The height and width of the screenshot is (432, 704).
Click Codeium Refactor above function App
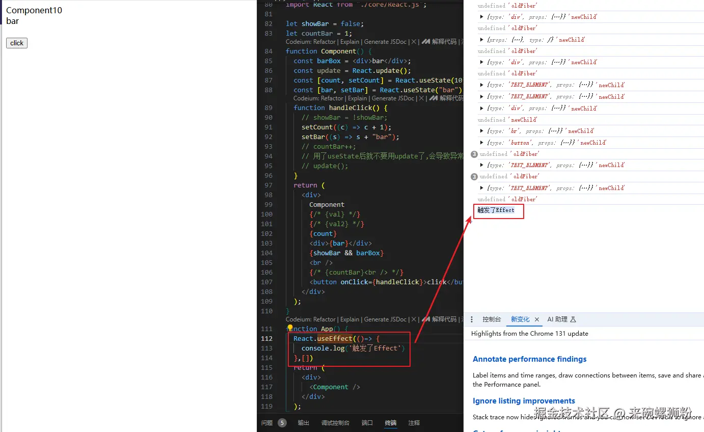(311, 319)
